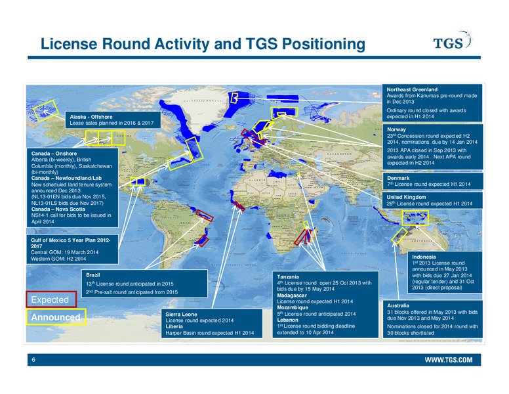Click the NS14-1 call for bids text
This screenshot has width=509, height=394.
tap(71, 218)
